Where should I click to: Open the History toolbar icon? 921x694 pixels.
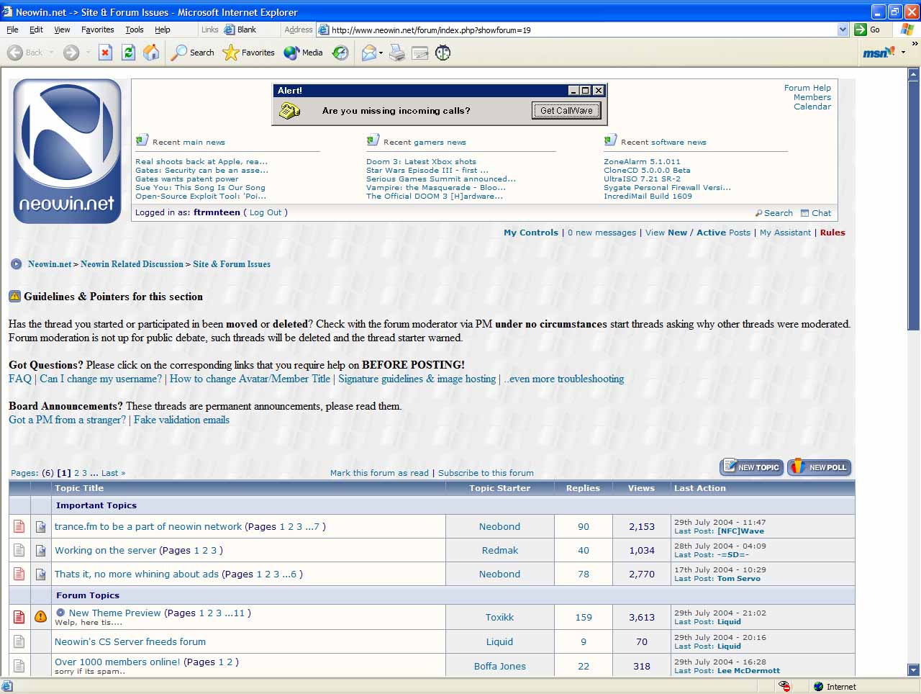click(x=340, y=53)
